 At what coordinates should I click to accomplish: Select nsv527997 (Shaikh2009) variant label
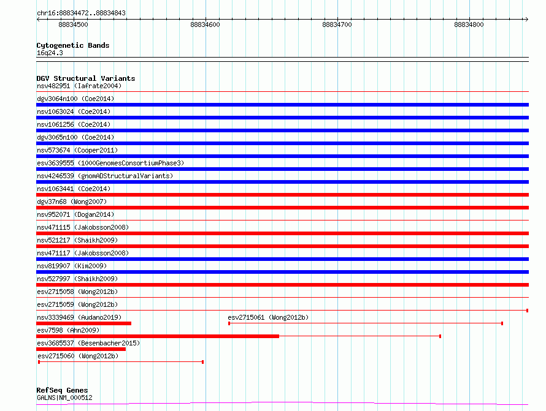click(77, 279)
